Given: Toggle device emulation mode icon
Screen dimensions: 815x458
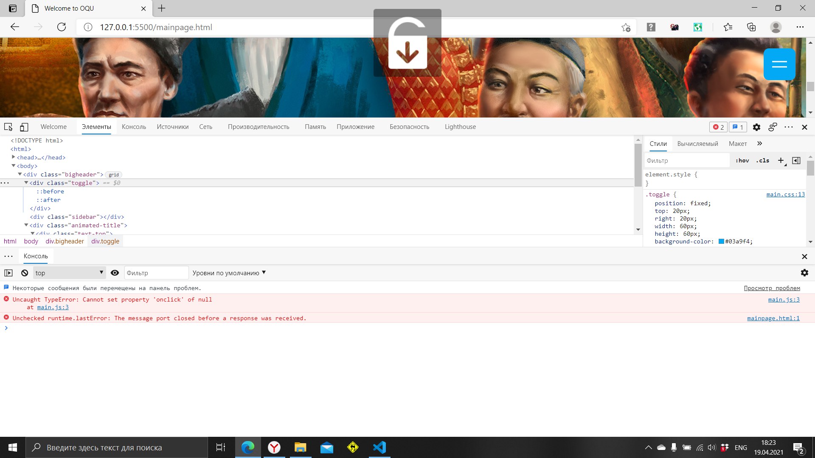Looking at the screenshot, I should pyautogui.click(x=24, y=127).
